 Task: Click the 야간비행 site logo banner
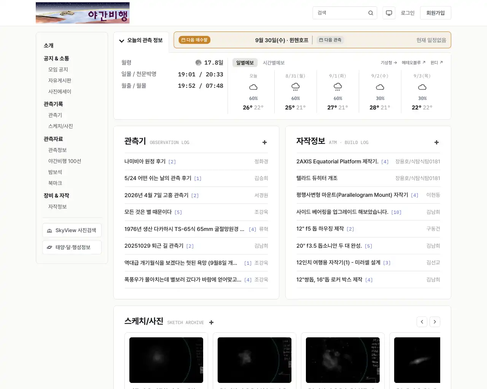[83, 13]
